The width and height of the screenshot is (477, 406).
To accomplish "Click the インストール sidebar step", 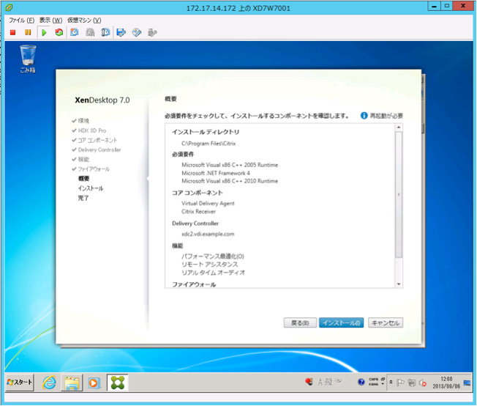I will click(x=91, y=188).
